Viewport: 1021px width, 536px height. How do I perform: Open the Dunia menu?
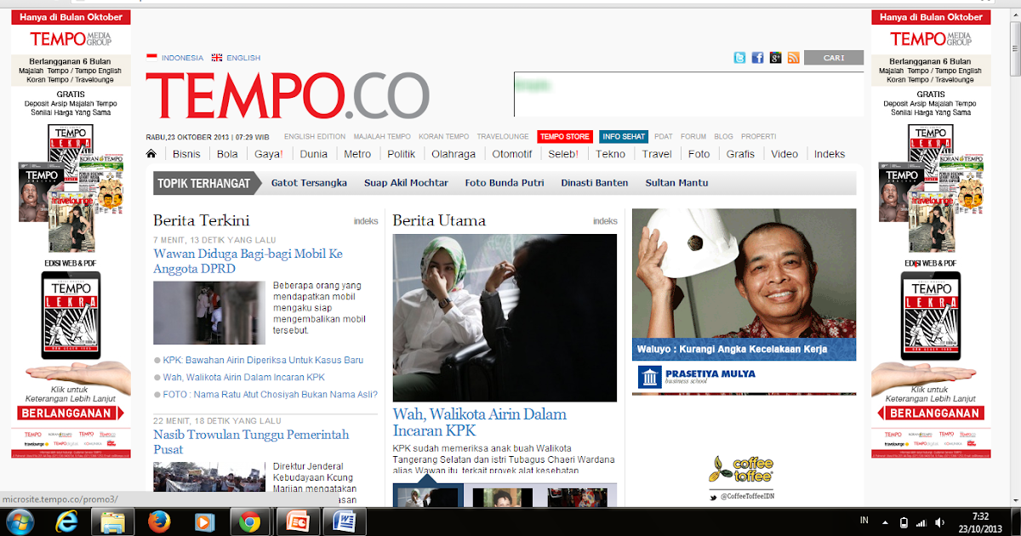(314, 154)
